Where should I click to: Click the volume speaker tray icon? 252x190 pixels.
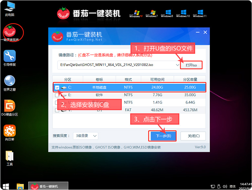click(225, 186)
